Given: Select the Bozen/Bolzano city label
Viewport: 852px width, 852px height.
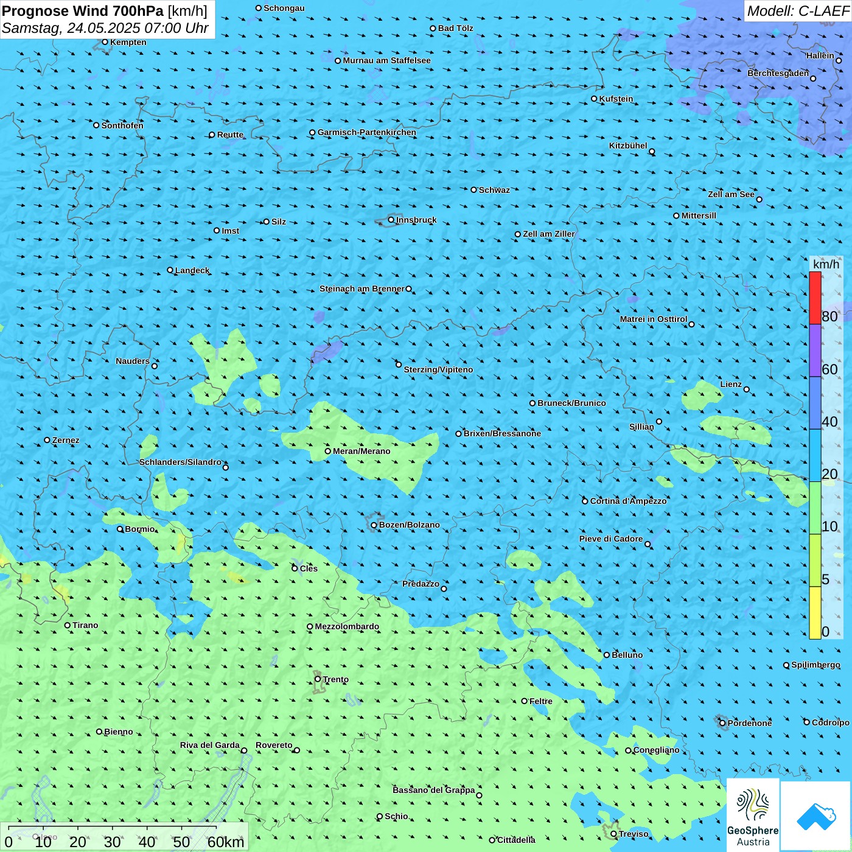Looking at the screenshot, I should 409,525.
